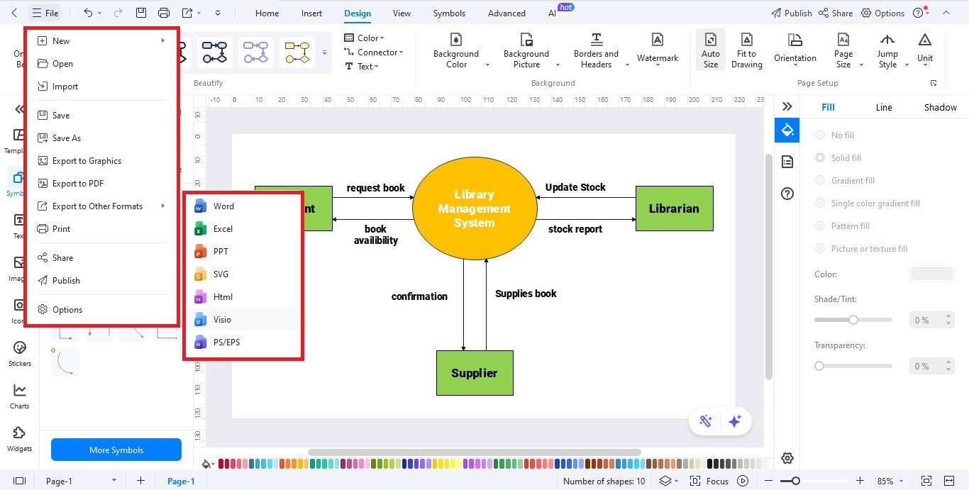Screen dimensions: 969x490
Task: Open the Help question mark icon at top right
Action: [x=918, y=13]
